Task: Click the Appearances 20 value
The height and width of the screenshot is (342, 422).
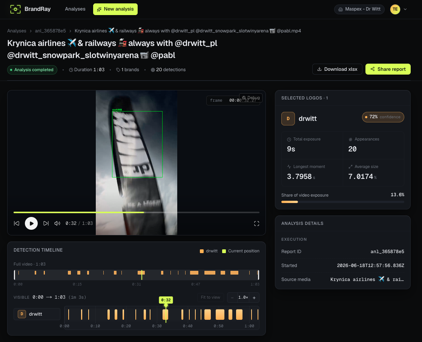Action: click(x=352, y=149)
